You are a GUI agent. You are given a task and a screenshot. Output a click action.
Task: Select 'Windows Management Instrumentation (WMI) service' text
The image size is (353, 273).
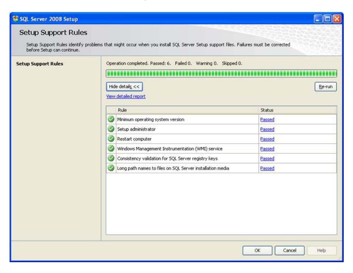[170, 149]
